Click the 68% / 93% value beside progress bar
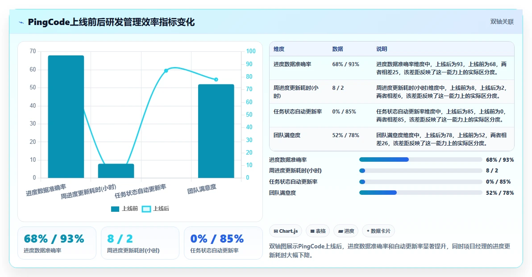The height and width of the screenshot is (277, 532). click(500, 160)
